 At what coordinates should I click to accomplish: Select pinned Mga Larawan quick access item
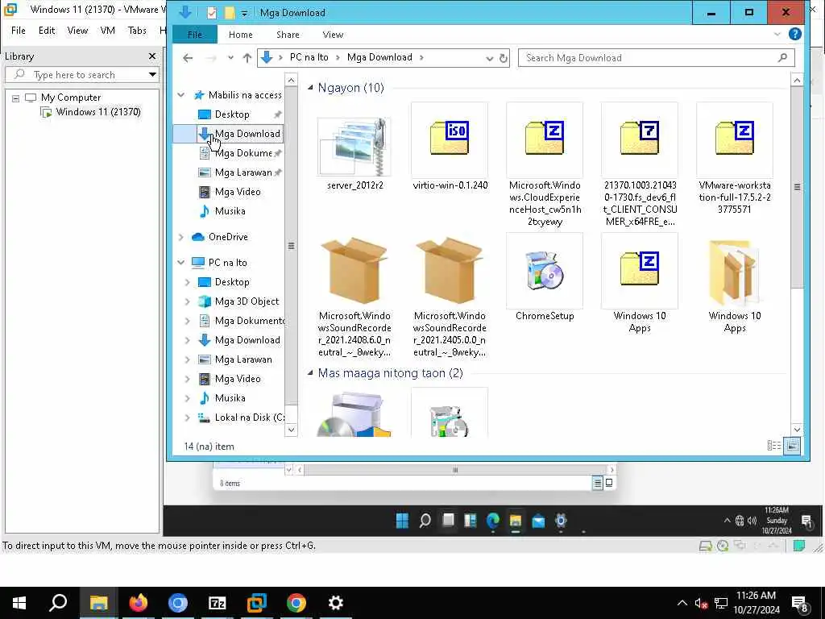pyautogui.click(x=243, y=172)
